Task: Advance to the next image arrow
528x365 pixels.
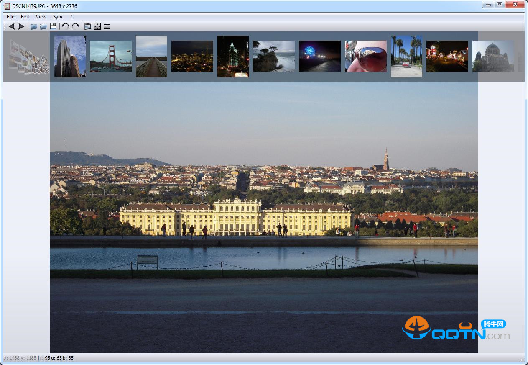Action: [21, 26]
